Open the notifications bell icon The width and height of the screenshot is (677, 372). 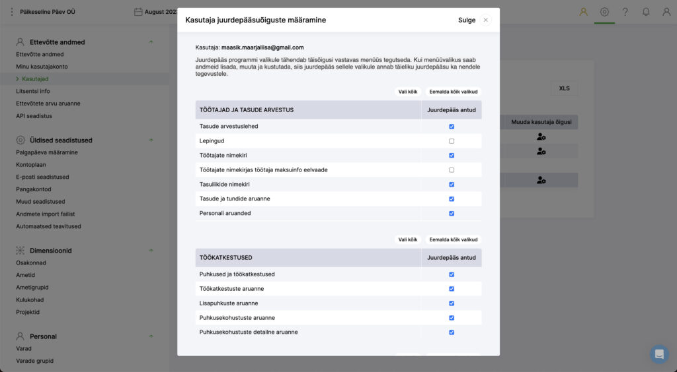tap(645, 12)
